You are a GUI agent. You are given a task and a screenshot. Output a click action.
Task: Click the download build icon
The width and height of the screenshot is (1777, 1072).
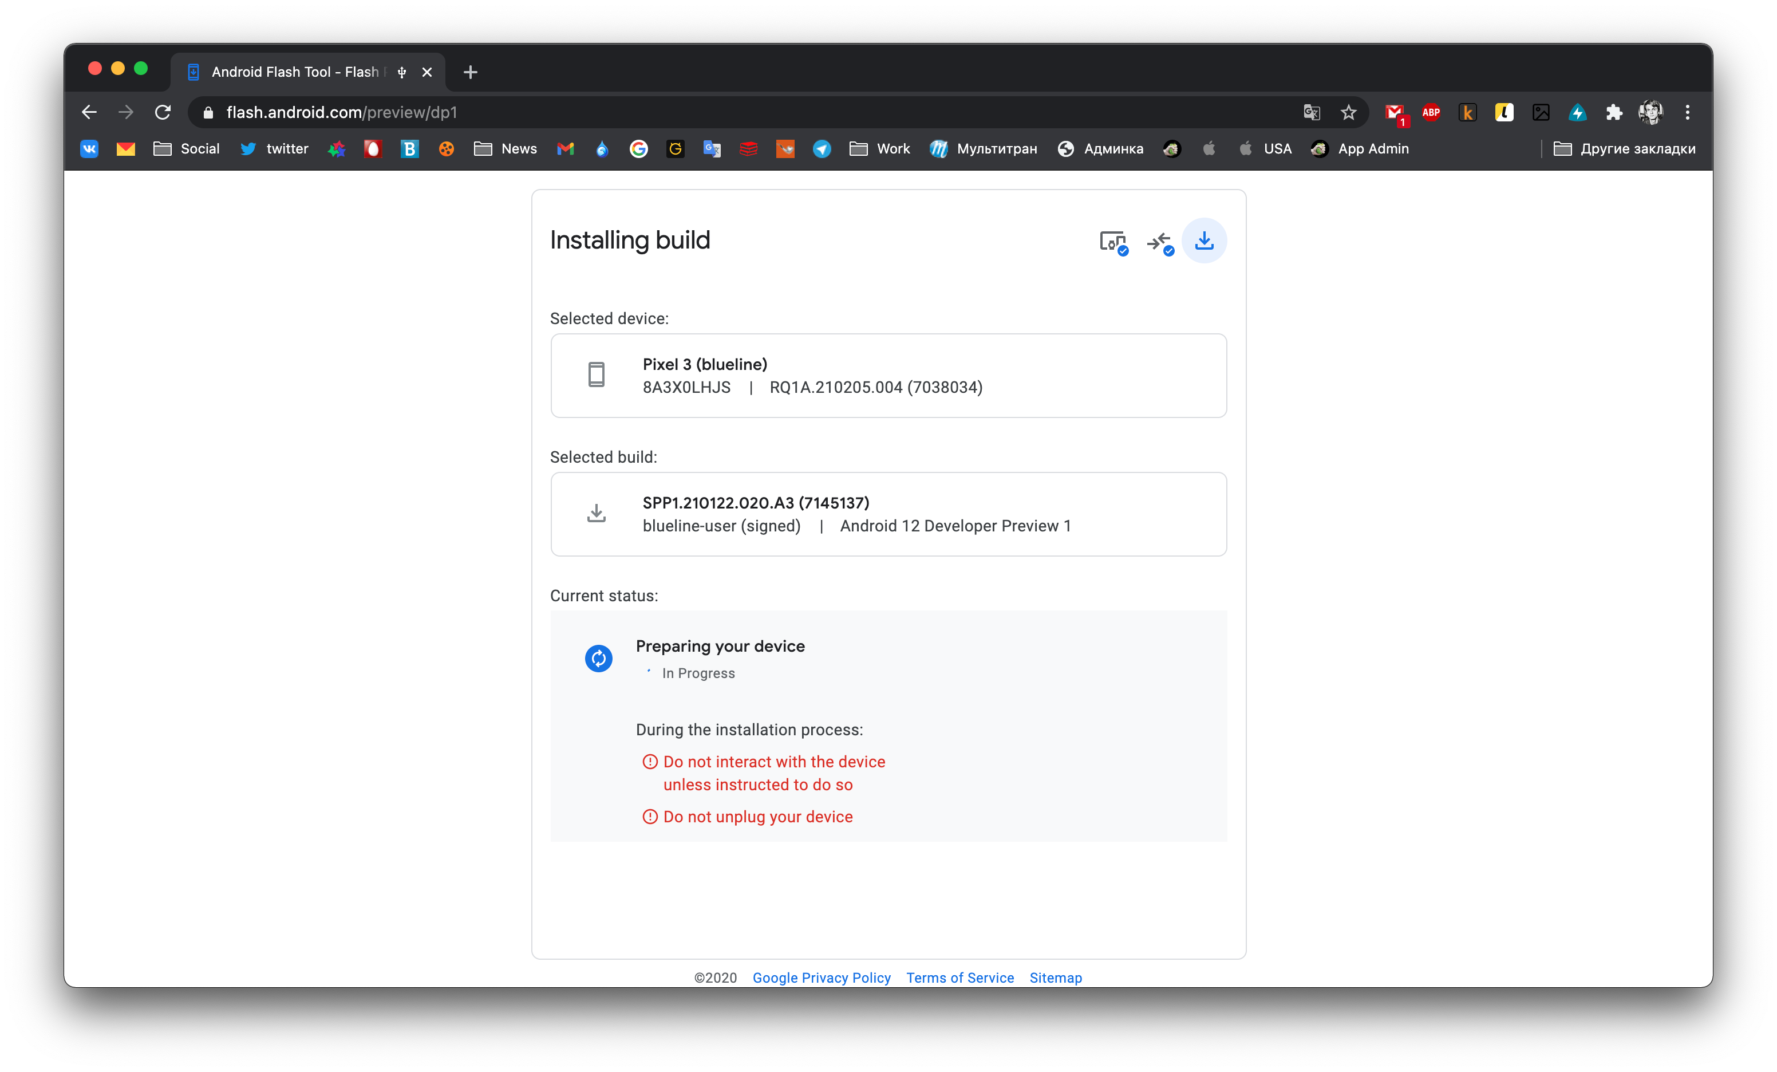[x=1205, y=241]
